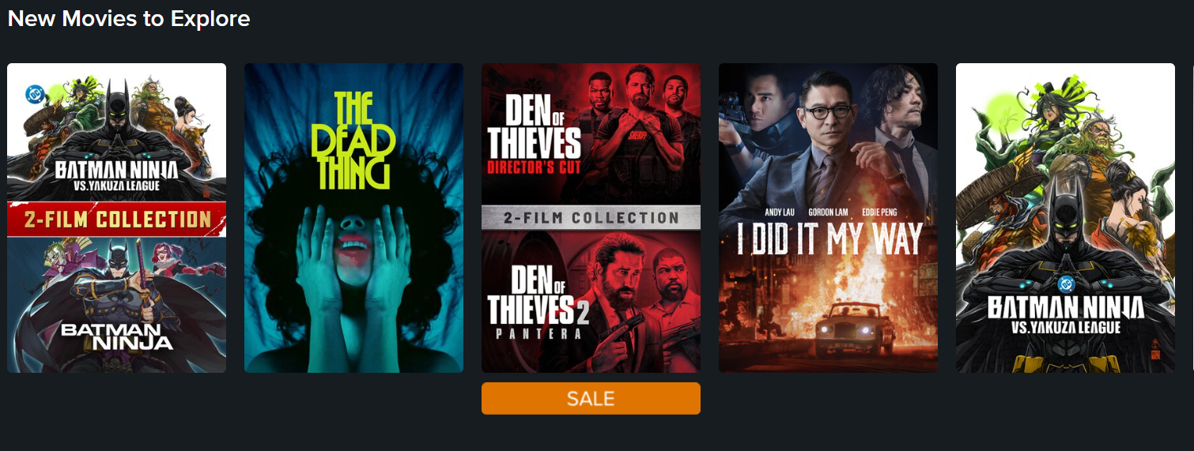Screen dimensions: 1194x451
Task: Click the red 2-Film Collection banner
Action: coord(116,219)
